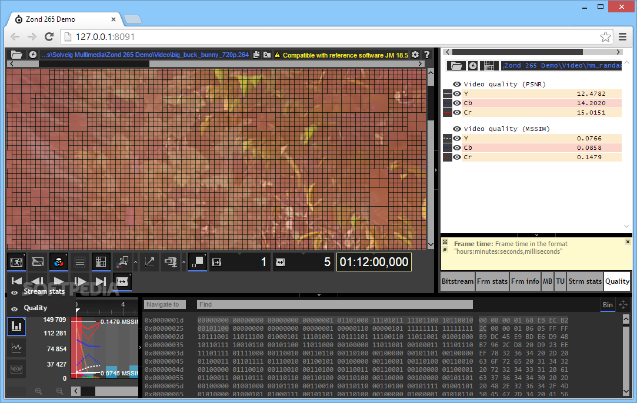Viewport: 637px width, 403px height.
Task: Zoom out on the stats graph
Action: 60,391
